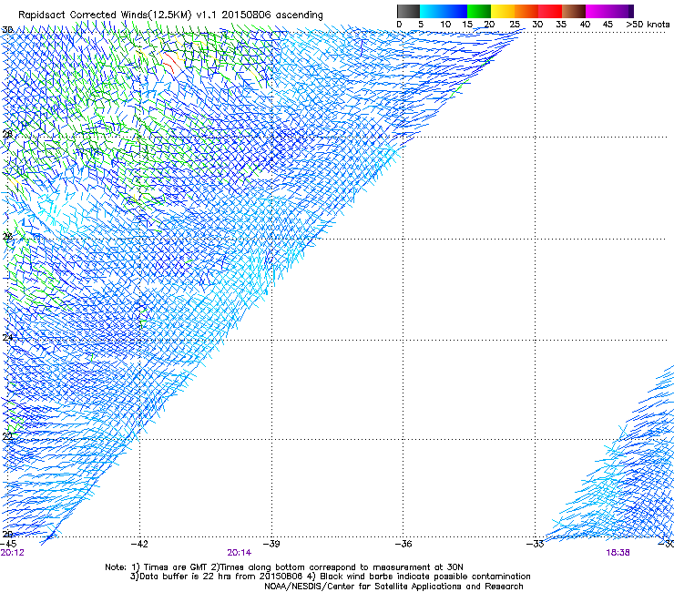Click the longitude label '-42'
The width and height of the screenshot is (674, 592).
139,544
